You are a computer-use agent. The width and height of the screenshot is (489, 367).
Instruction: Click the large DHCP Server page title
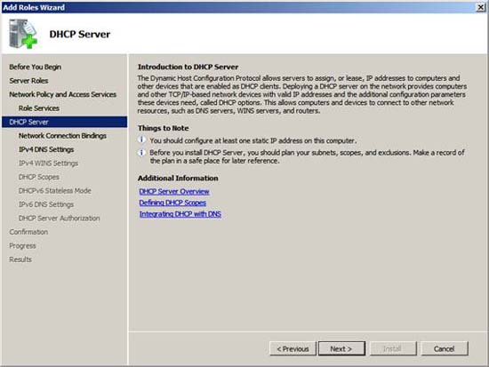click(80, 34)
